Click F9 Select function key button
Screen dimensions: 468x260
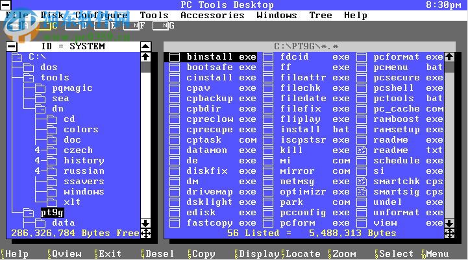click(x=394, y=254)
